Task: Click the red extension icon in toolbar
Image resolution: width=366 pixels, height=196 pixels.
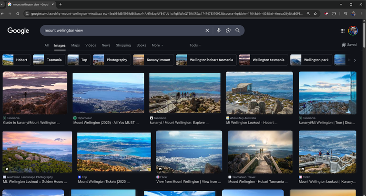Action: 326,14
